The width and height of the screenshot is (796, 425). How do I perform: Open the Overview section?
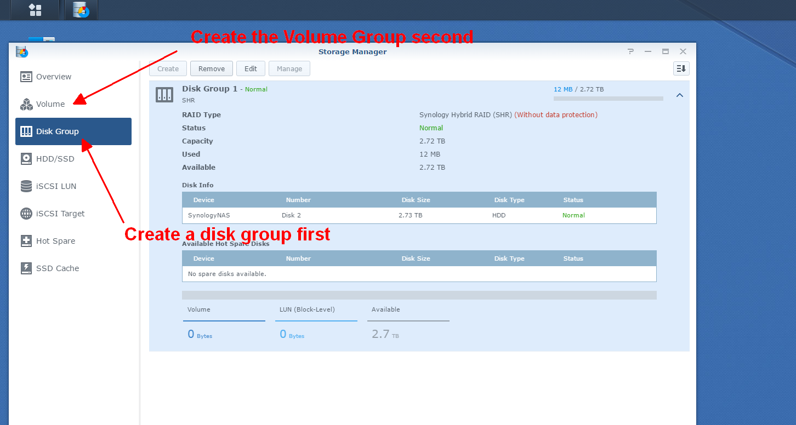pyautogui.click(x=73, y=77)
